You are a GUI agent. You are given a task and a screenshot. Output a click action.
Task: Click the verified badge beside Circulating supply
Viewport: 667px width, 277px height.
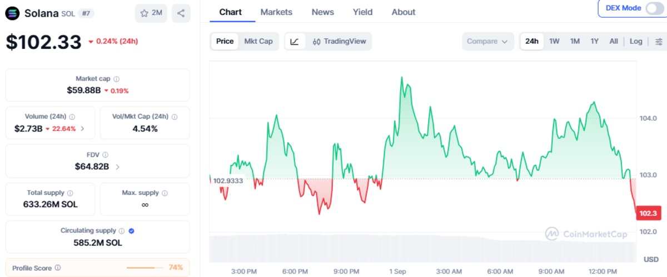131,230
